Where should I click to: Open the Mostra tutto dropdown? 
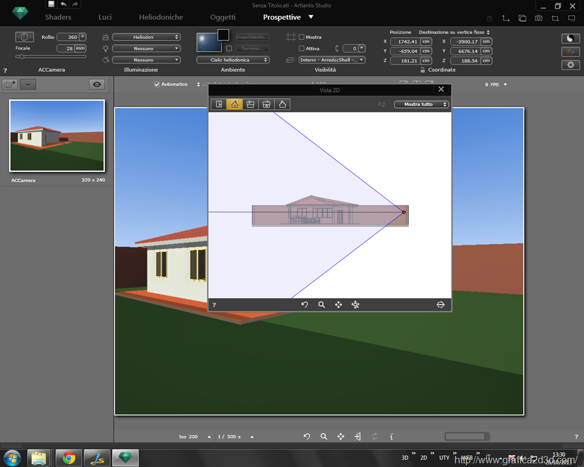[421, 105]
